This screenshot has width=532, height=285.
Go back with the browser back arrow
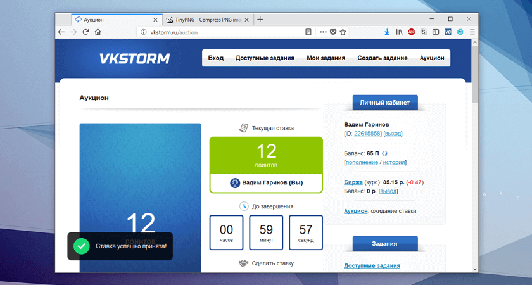pos(61,32)
